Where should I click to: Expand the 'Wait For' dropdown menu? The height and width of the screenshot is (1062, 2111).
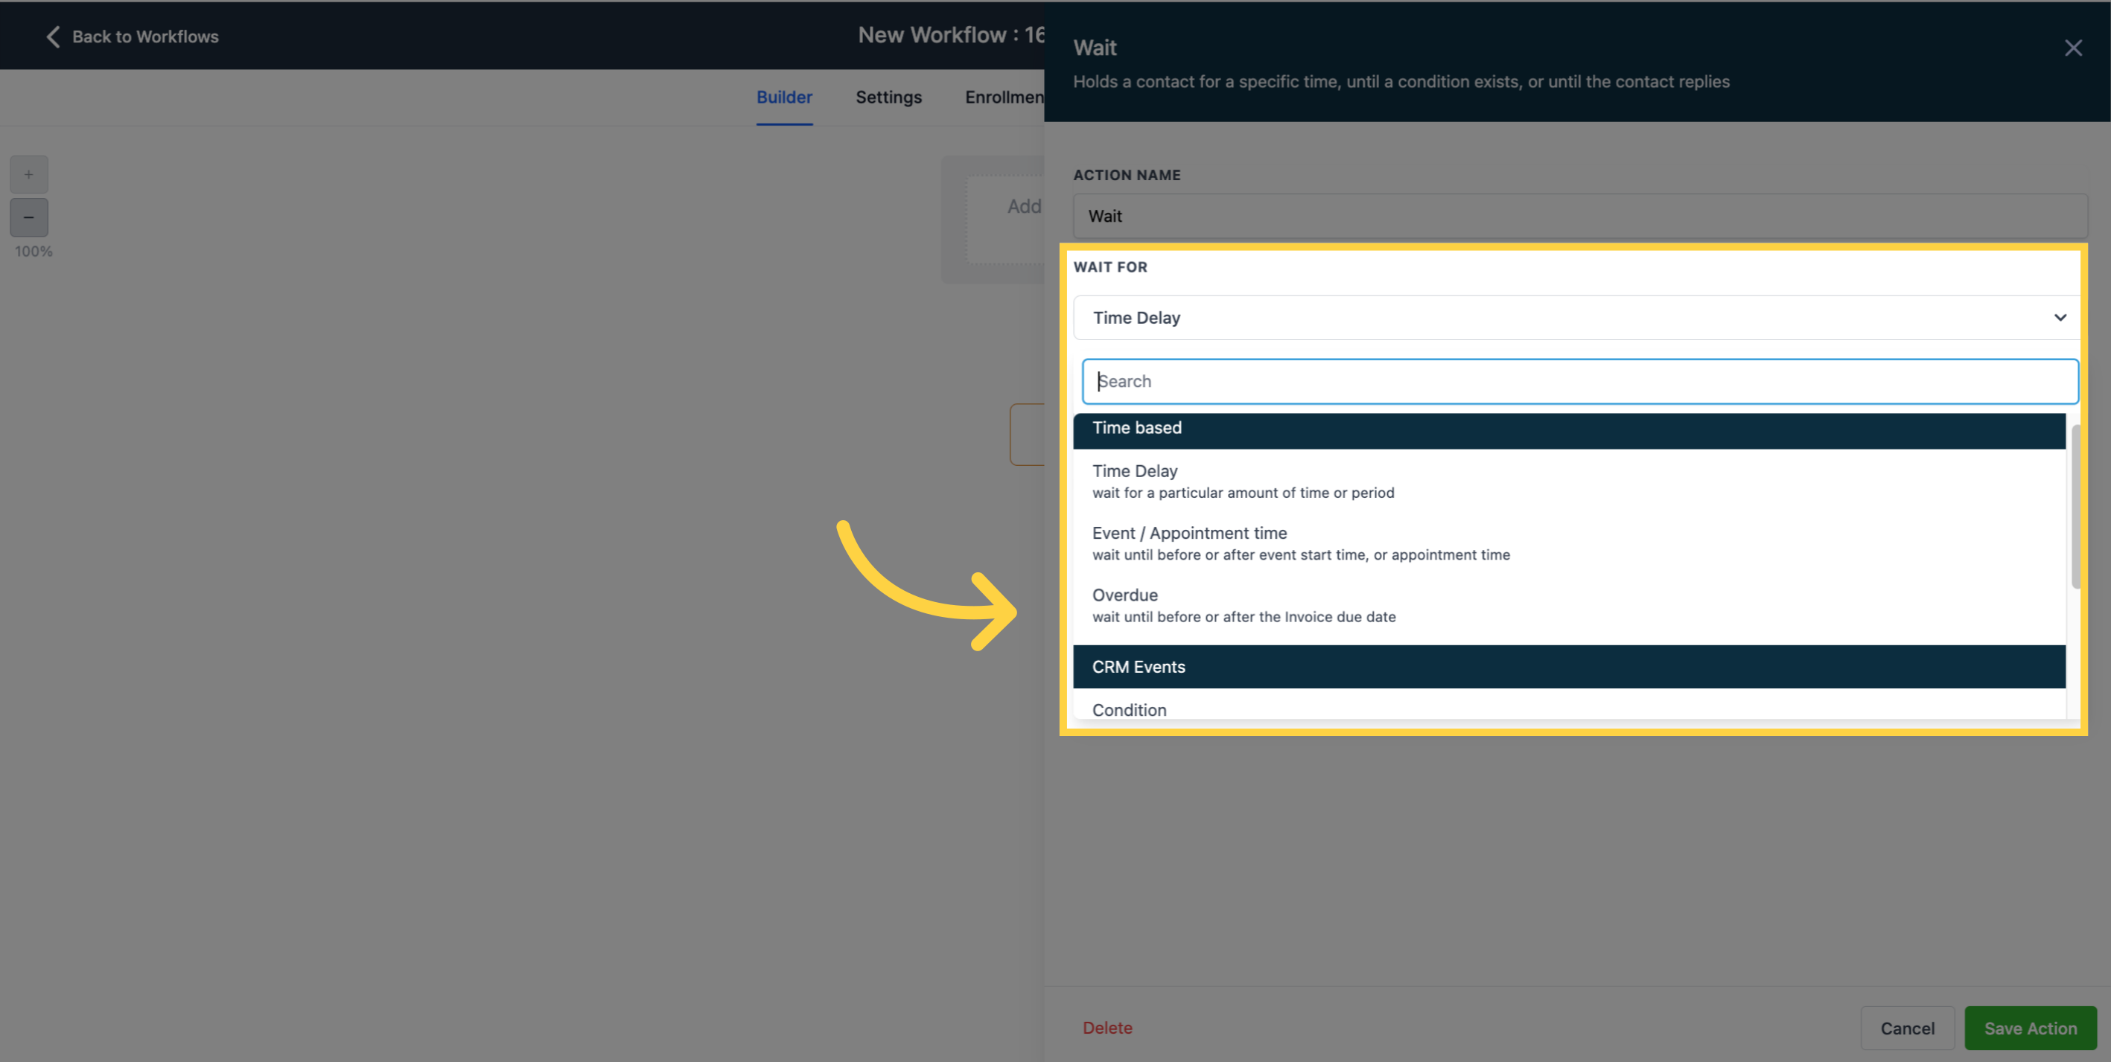point(1576,316)
